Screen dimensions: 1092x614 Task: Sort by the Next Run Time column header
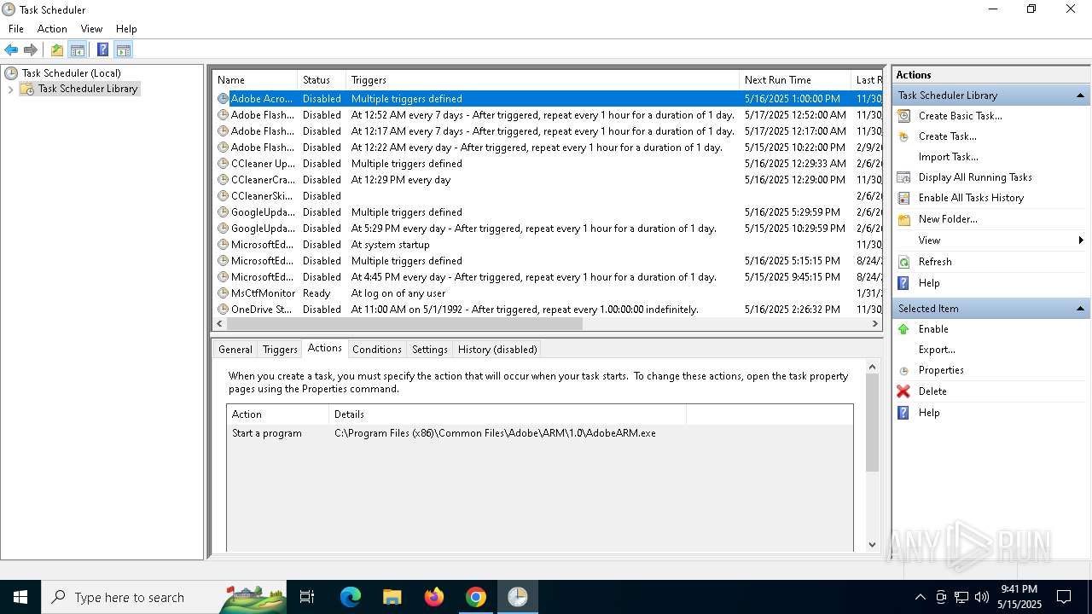(x=795, y=80)
